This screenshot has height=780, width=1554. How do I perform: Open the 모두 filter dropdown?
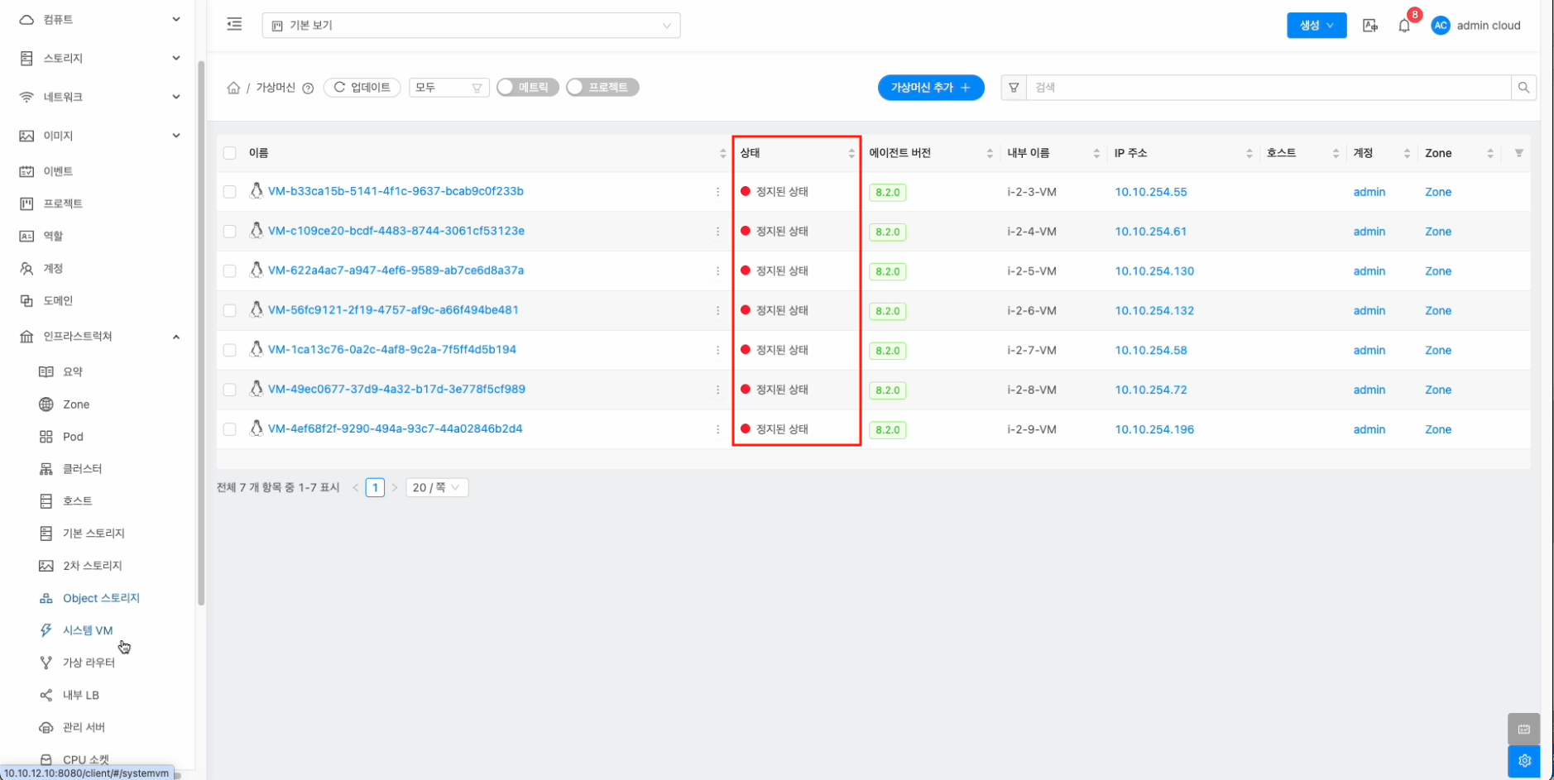tap(448, 88)
